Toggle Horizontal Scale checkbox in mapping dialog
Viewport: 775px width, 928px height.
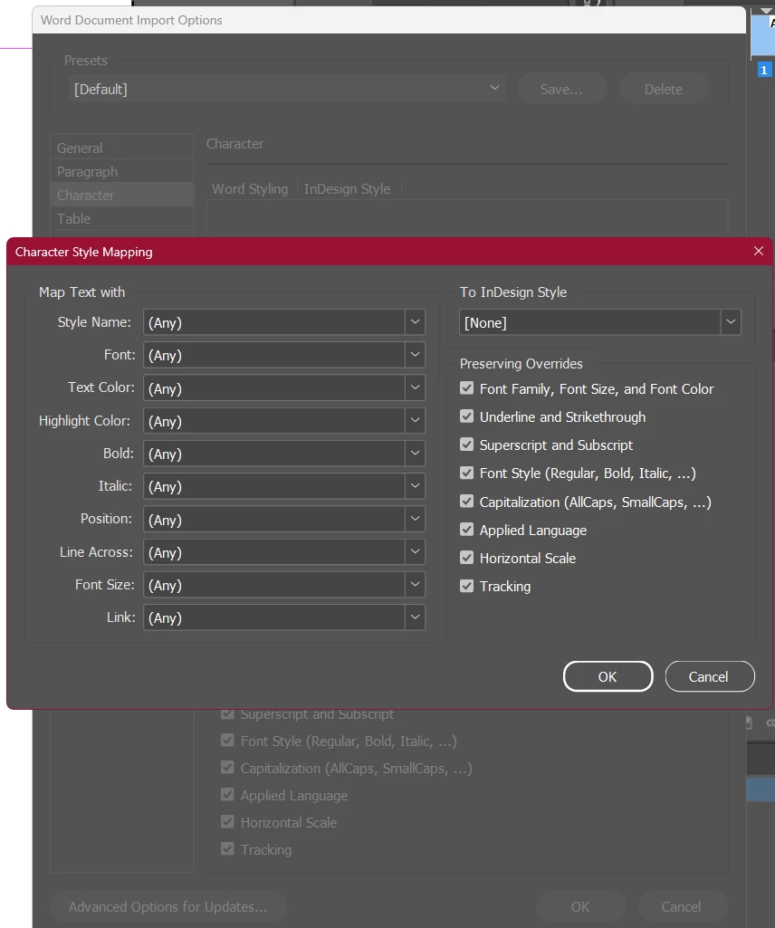click(x=466, y=558)
